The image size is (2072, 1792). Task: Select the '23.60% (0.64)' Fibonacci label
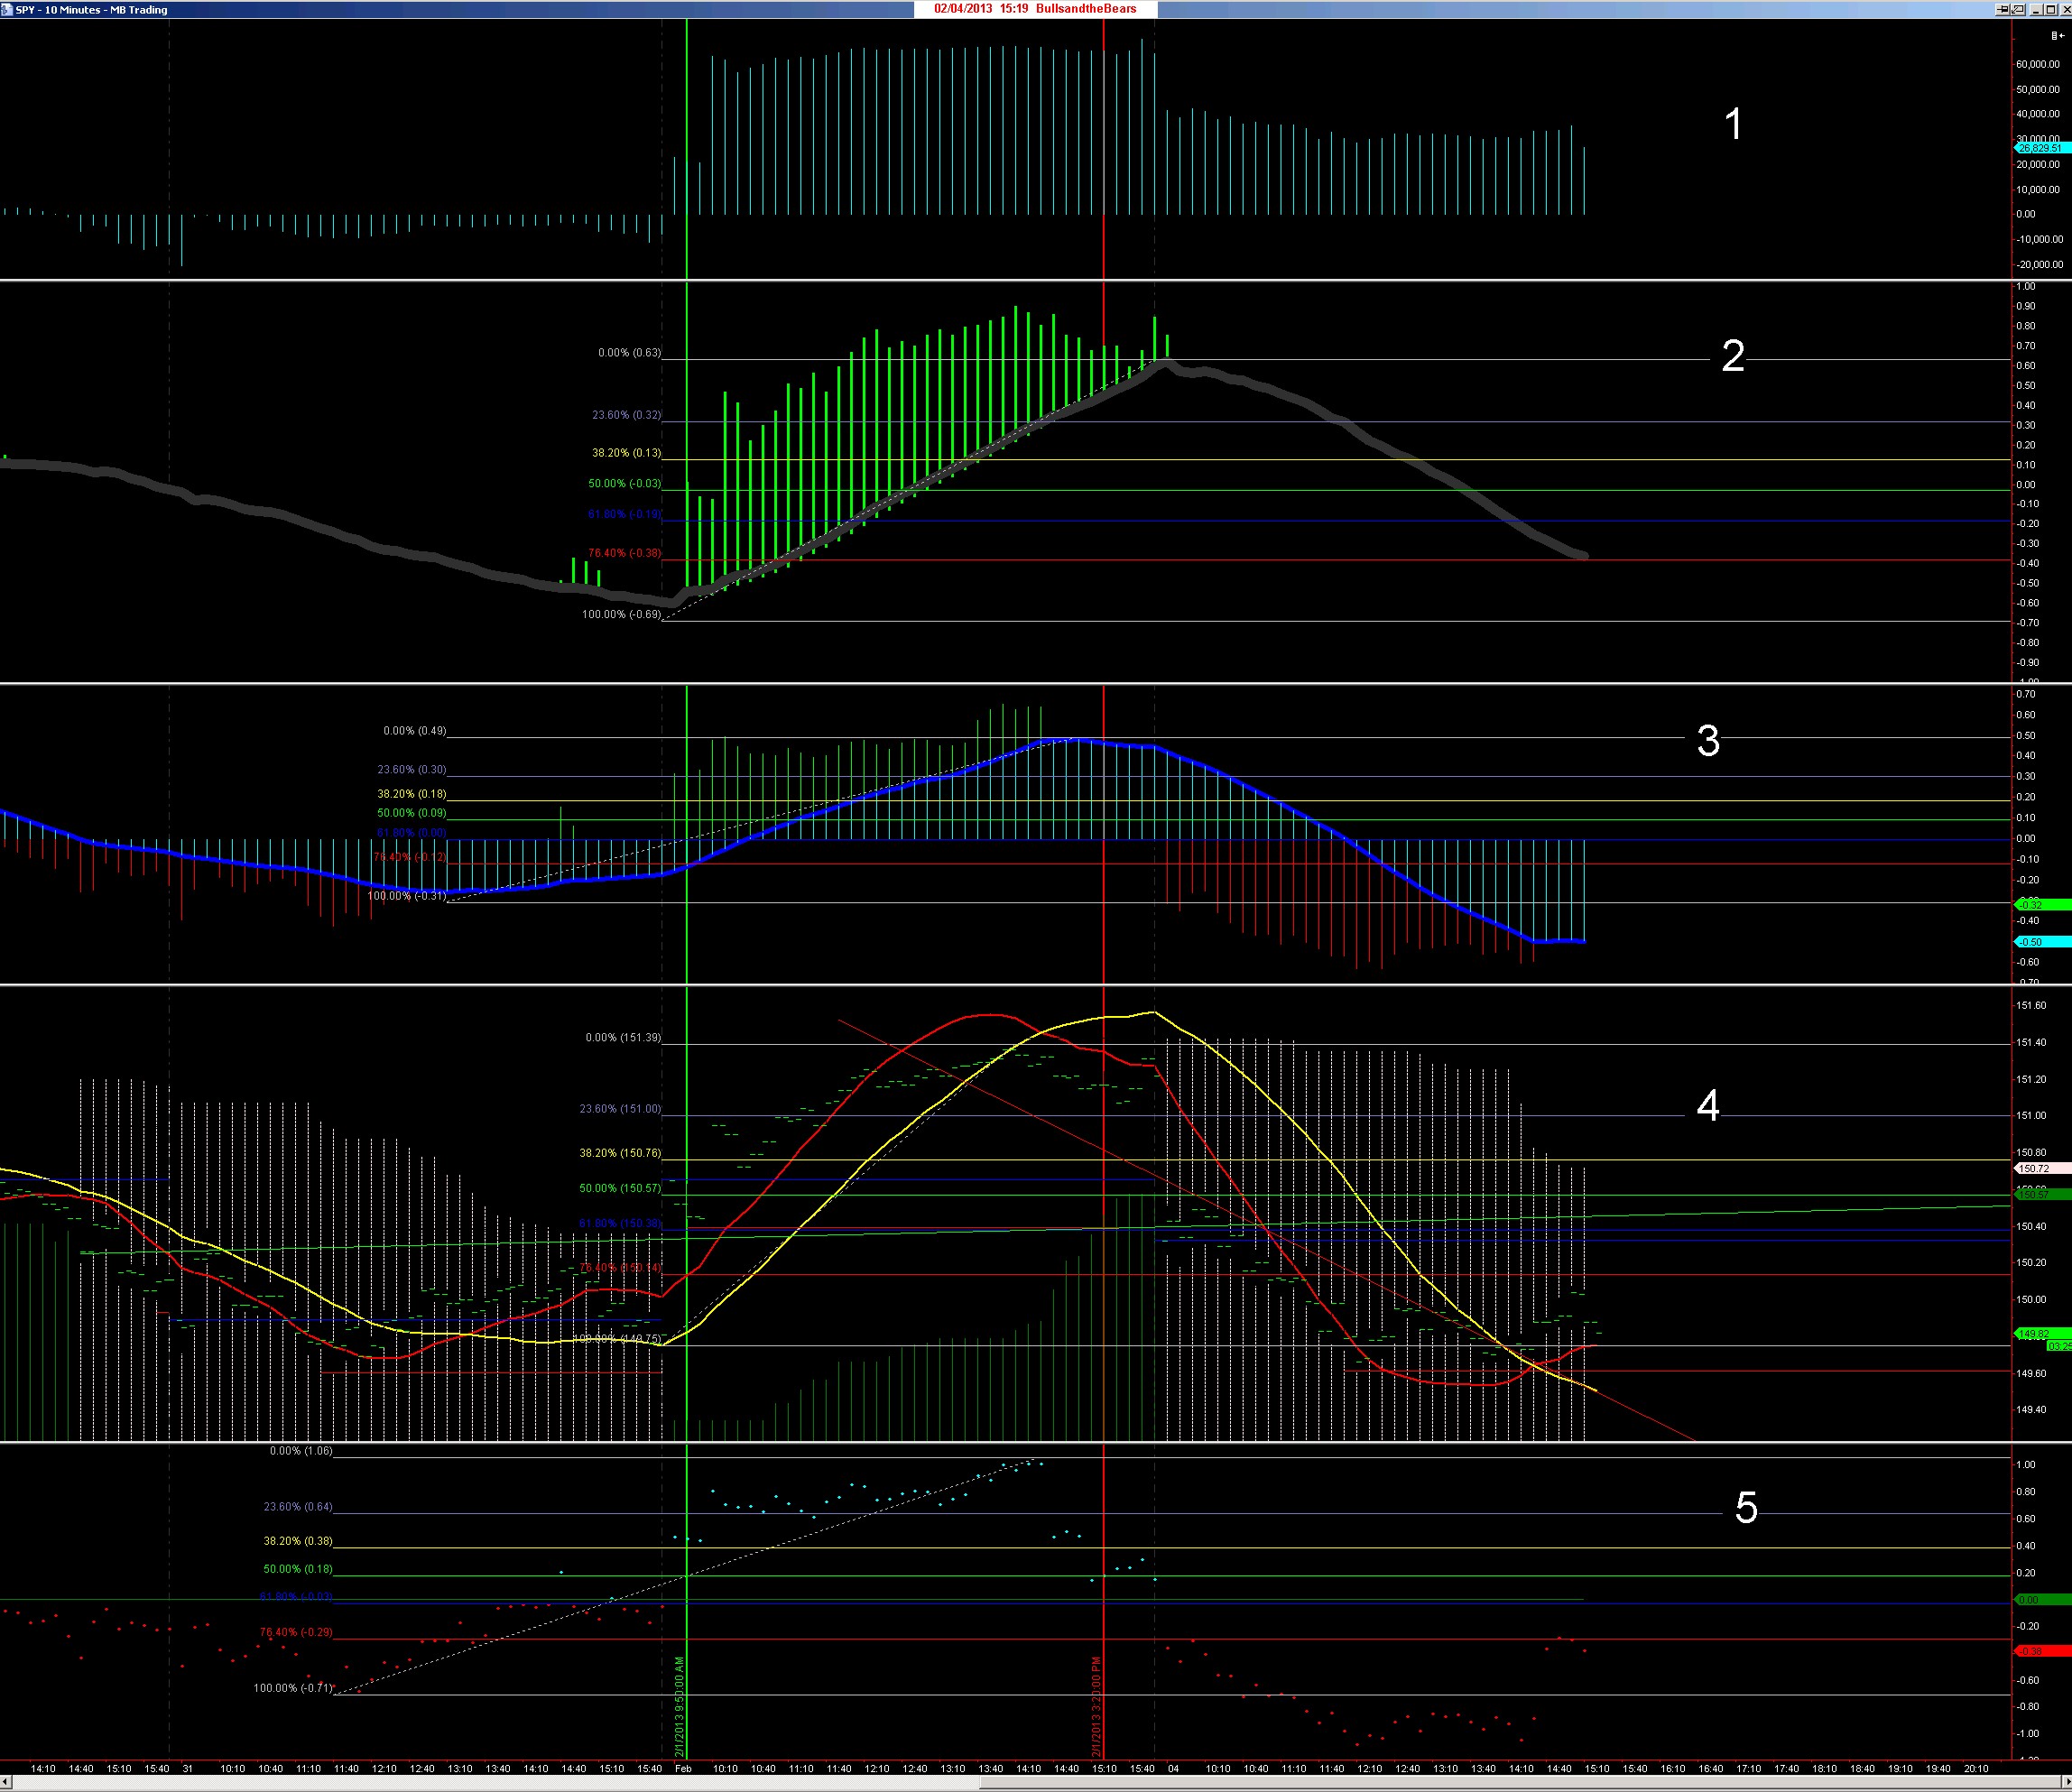[x=298, y=1507]
